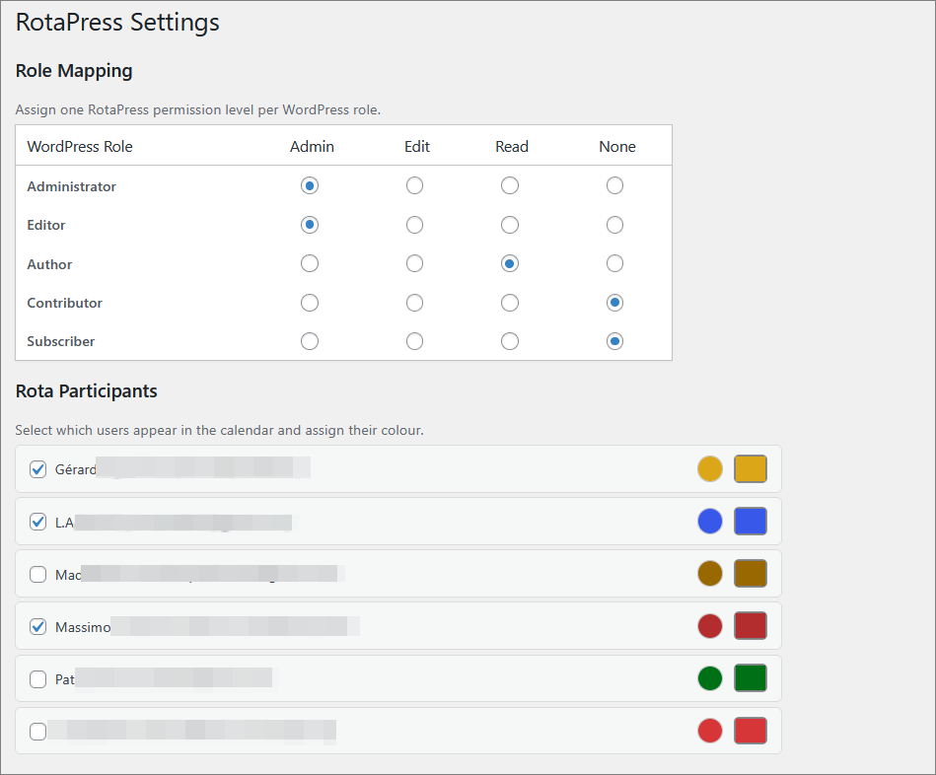
Task: Click the Administrator role label
Action: 71,186
